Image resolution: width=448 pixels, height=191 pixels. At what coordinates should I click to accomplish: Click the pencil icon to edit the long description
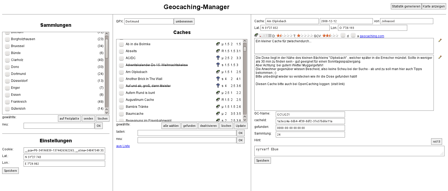440,57
